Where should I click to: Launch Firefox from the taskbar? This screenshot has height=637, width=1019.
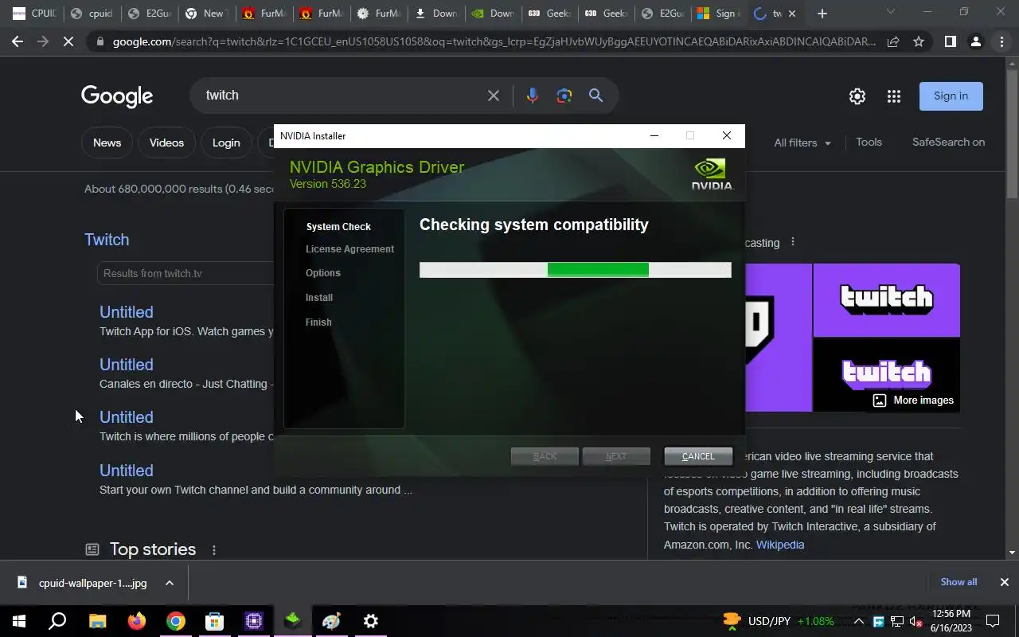click(137, 621)
